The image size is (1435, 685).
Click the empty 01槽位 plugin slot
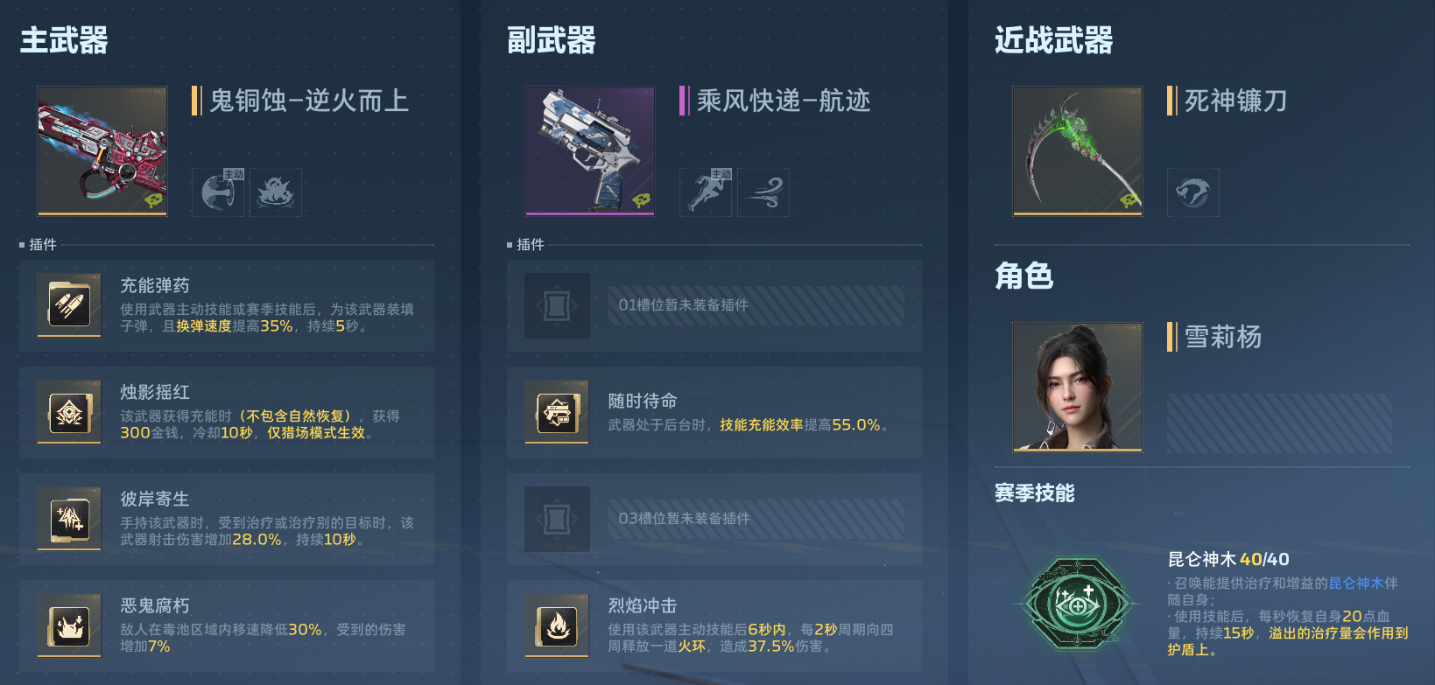pos(714,305)
